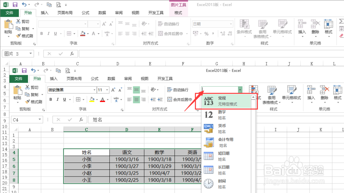Click the 合并后居中 button in the main ribbon
The width and height of the screenshot is (344, 193).
171,34
